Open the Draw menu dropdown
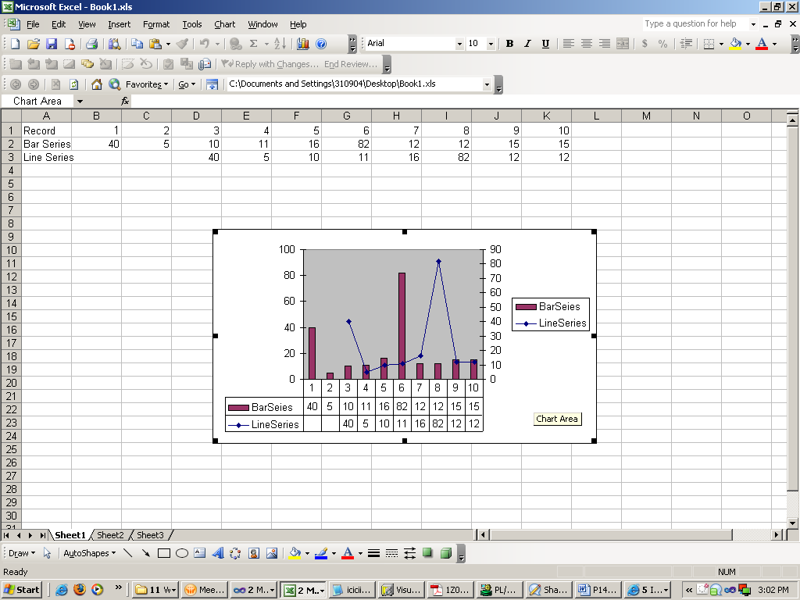 (21, 553)
